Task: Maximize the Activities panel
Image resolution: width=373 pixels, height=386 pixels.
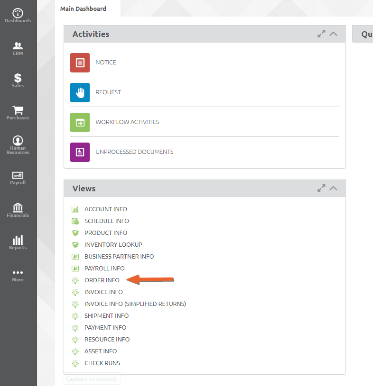Action: tap(321, 34)
